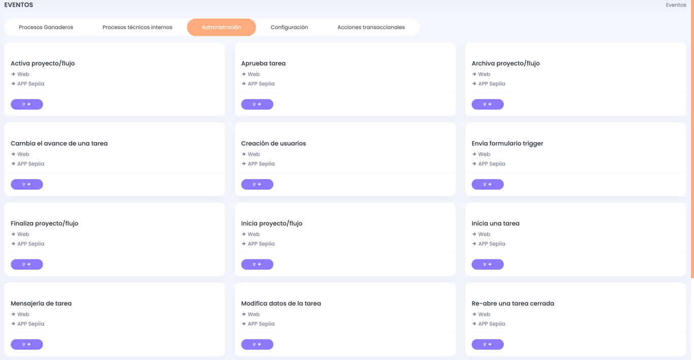Click APP Sepiia under Cambia el avance de una tarea
This screenshot has height=360, width=694.
tap(30, 163)
